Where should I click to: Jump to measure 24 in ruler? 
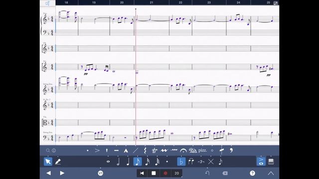238,2
